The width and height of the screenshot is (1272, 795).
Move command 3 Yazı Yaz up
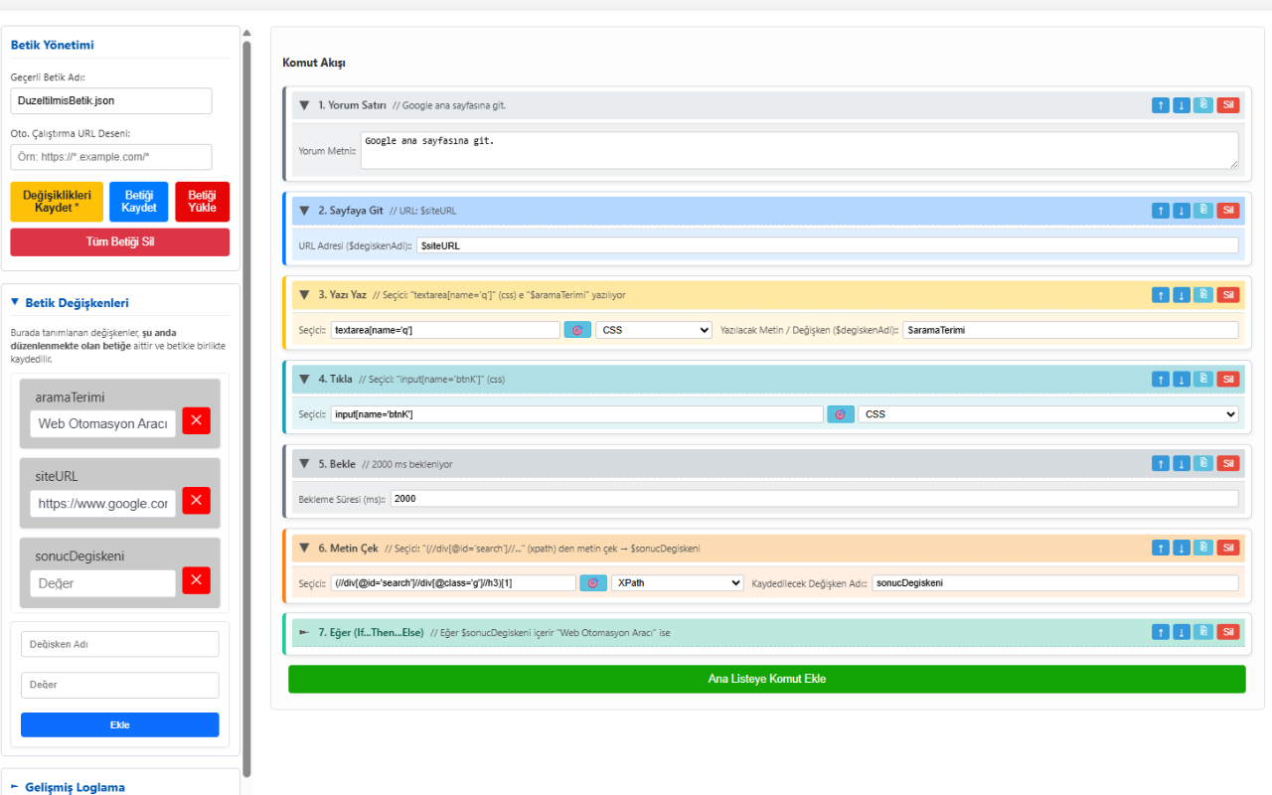[1161, 295]
